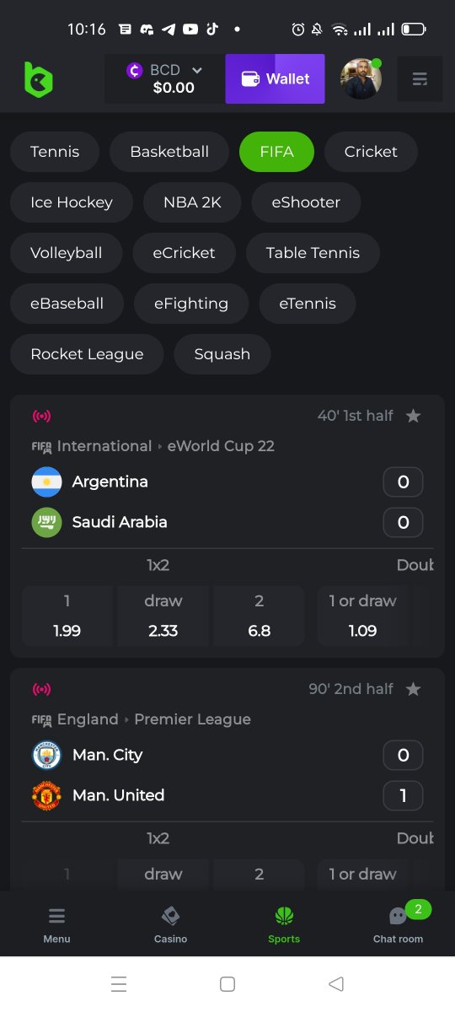Star the Man. City vs Man. United match
The image size is (455, 1012).
point(413,689)
